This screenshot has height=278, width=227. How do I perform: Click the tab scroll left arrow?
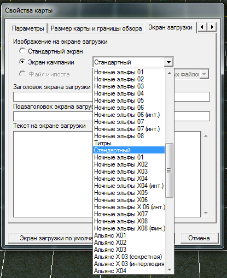(202, 27)
